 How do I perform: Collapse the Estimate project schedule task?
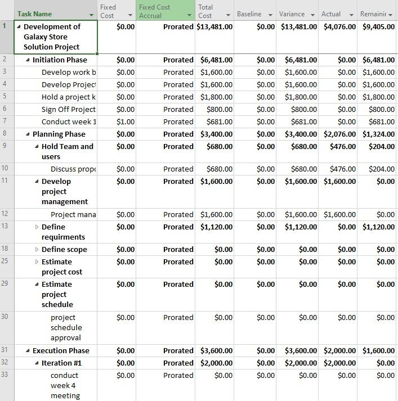click(37, 284)
